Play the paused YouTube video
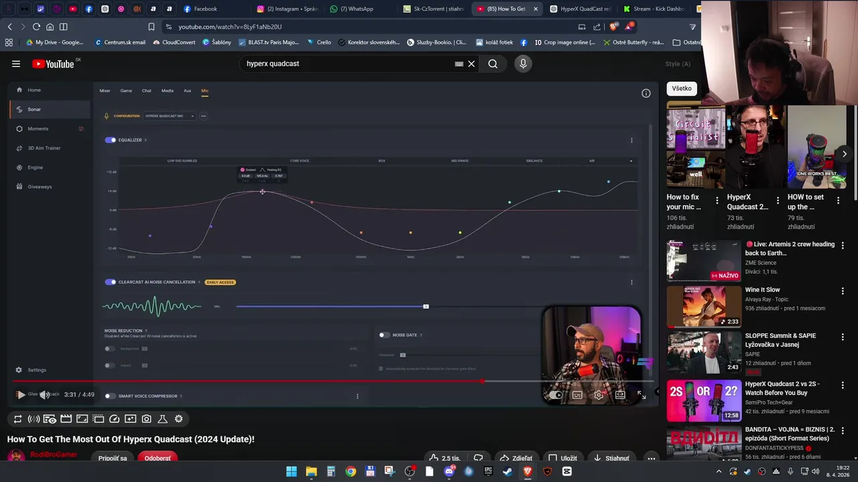This screenshot has height=482, width=858. pyautogui.click(x=21, y=395)
